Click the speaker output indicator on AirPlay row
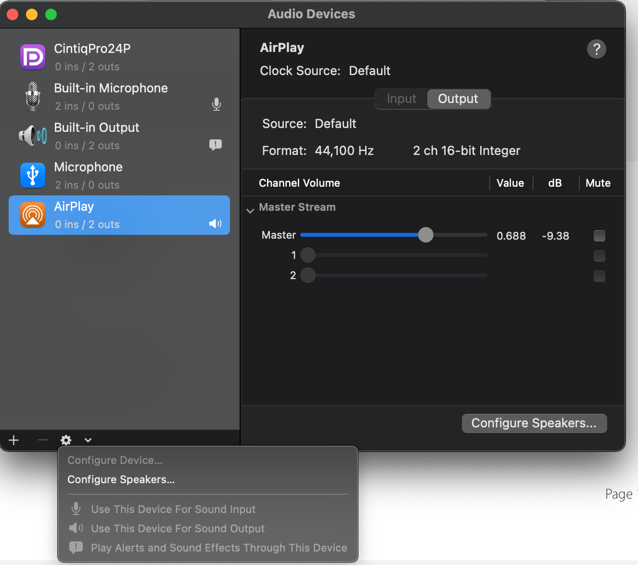This screenshot has height=565, width=638. pyautogui.click(x=215, y=224)
